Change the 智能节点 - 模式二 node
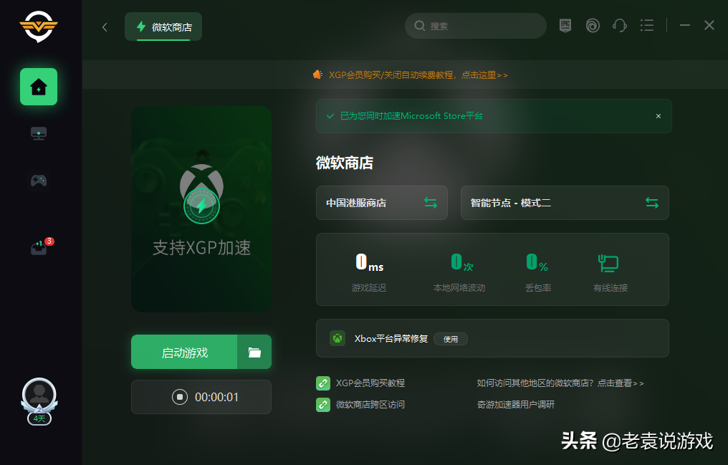Screen dimensions: 728x465 tap(565, 203)
